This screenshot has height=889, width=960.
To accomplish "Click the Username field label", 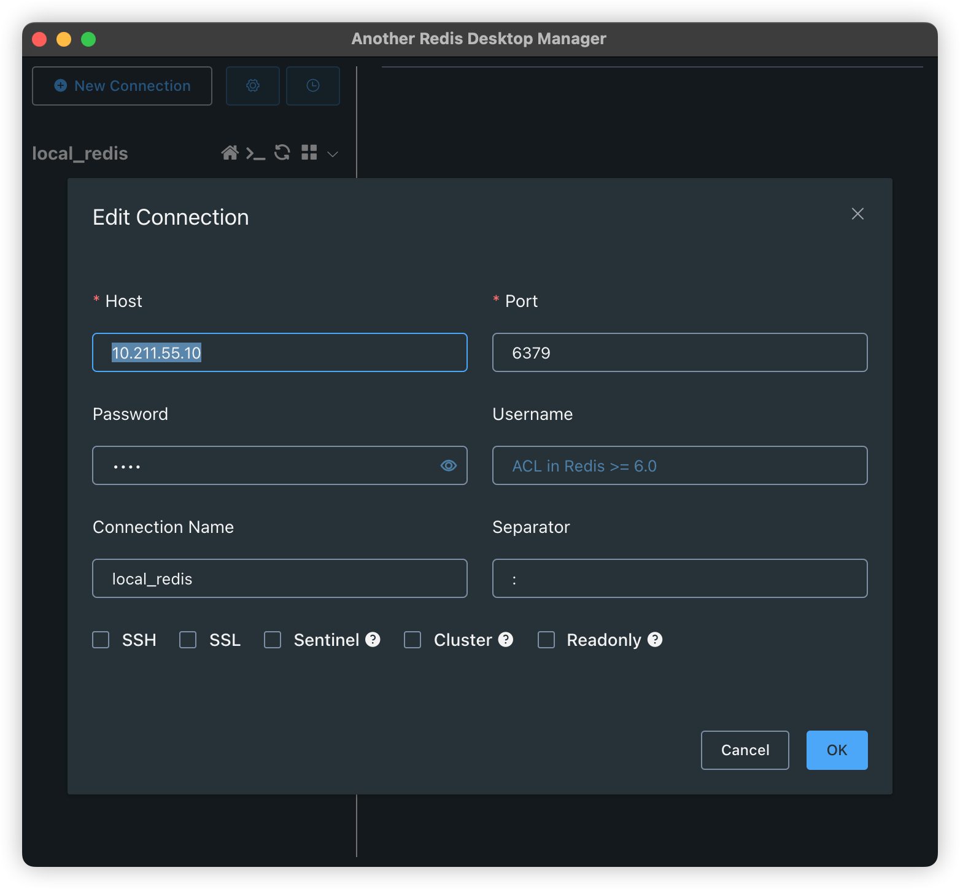I will tap(533, 414).
